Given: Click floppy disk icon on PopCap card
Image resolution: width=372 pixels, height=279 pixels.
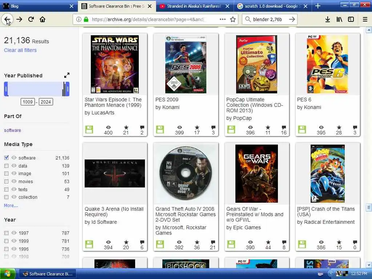Looking at the screenshot, I should point(231,130).
